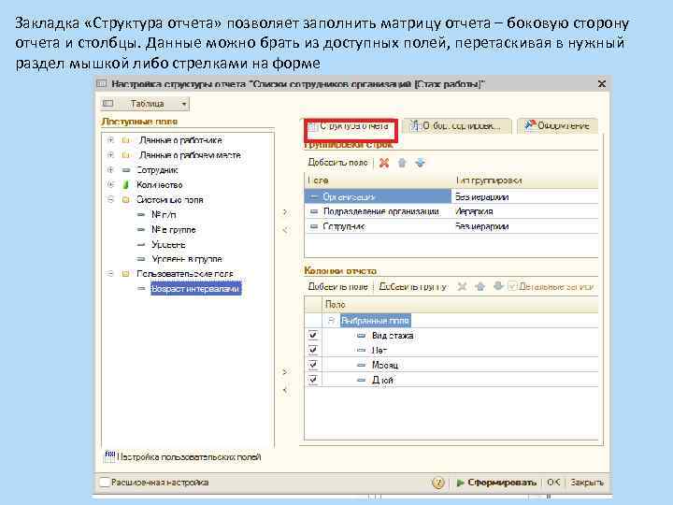This screenshot has width=673, height=505.
Task: Click field icon of Подразделение организации row
Action: click(314, 211)
